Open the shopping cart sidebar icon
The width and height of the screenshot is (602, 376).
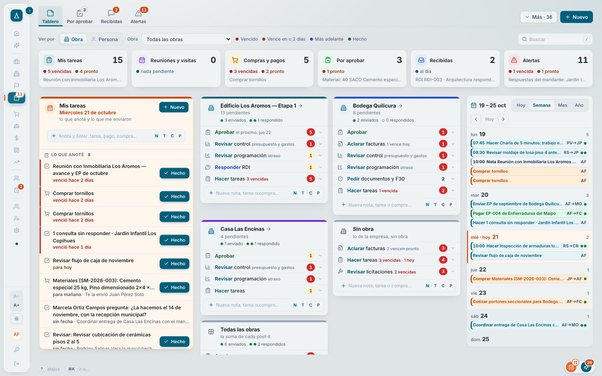(x=17, y=114)
